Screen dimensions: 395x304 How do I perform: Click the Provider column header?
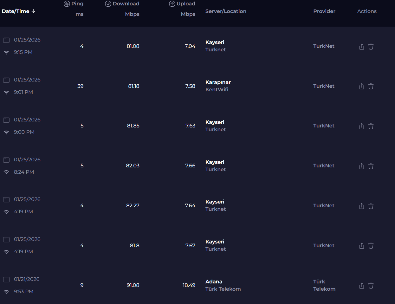tap(324, 11)
